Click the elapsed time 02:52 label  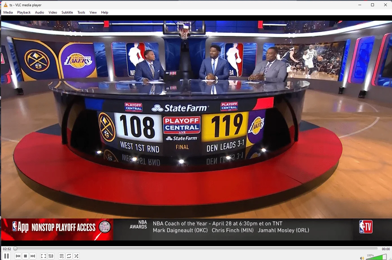(7, 249)
